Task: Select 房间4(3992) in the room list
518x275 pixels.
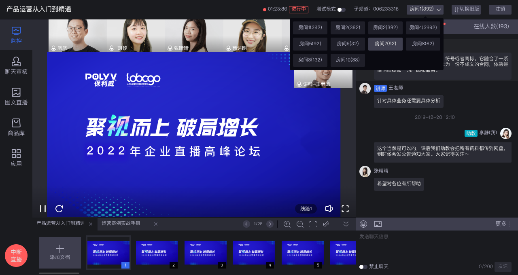Action: [423, 28]
